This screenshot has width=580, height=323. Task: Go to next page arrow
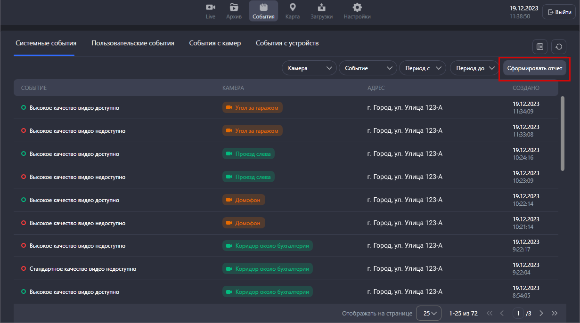click(541, 313)
